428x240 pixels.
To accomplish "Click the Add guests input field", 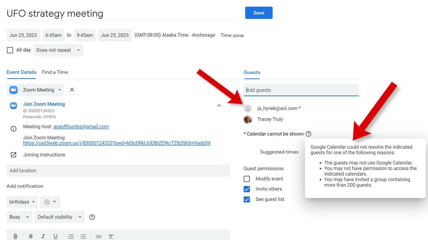I will 301,90.
